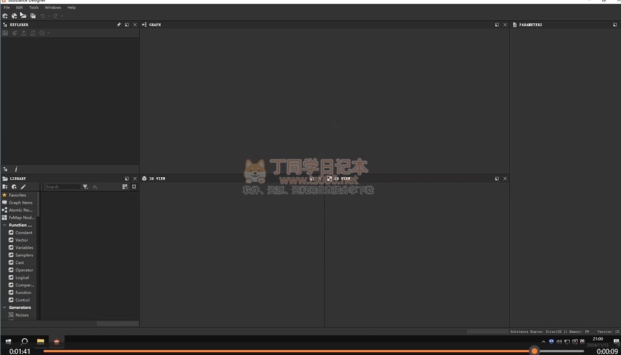Image resolution: width=621 pixels, height=355 pixels.
Task: Click the info icon at Explorer bottom
Action: tap(16, 169)
